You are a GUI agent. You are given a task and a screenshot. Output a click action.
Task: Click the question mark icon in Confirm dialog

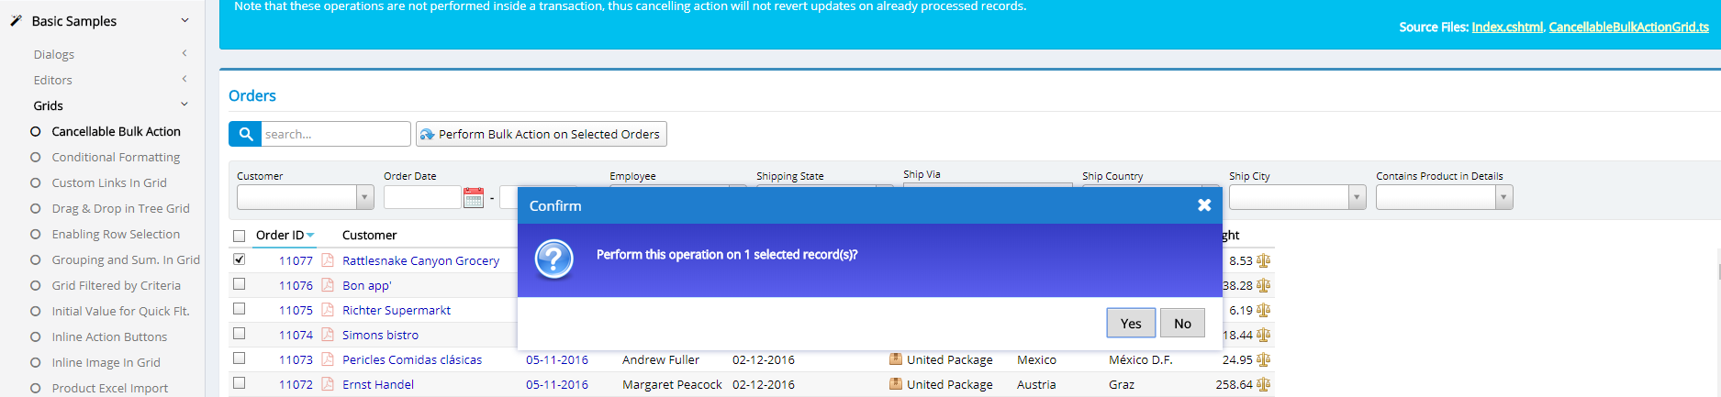click(x=554, y=259)
